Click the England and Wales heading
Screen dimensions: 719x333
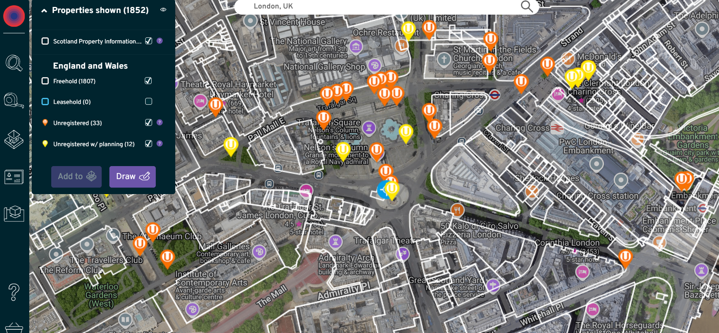pyautogui.click(x=90, y=66)
